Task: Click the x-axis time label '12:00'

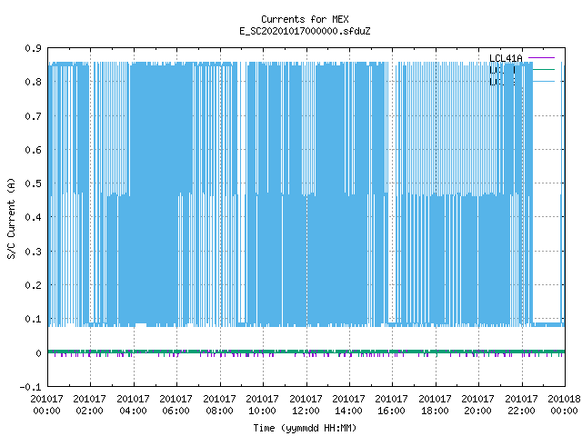Action: tap(306, 411)
